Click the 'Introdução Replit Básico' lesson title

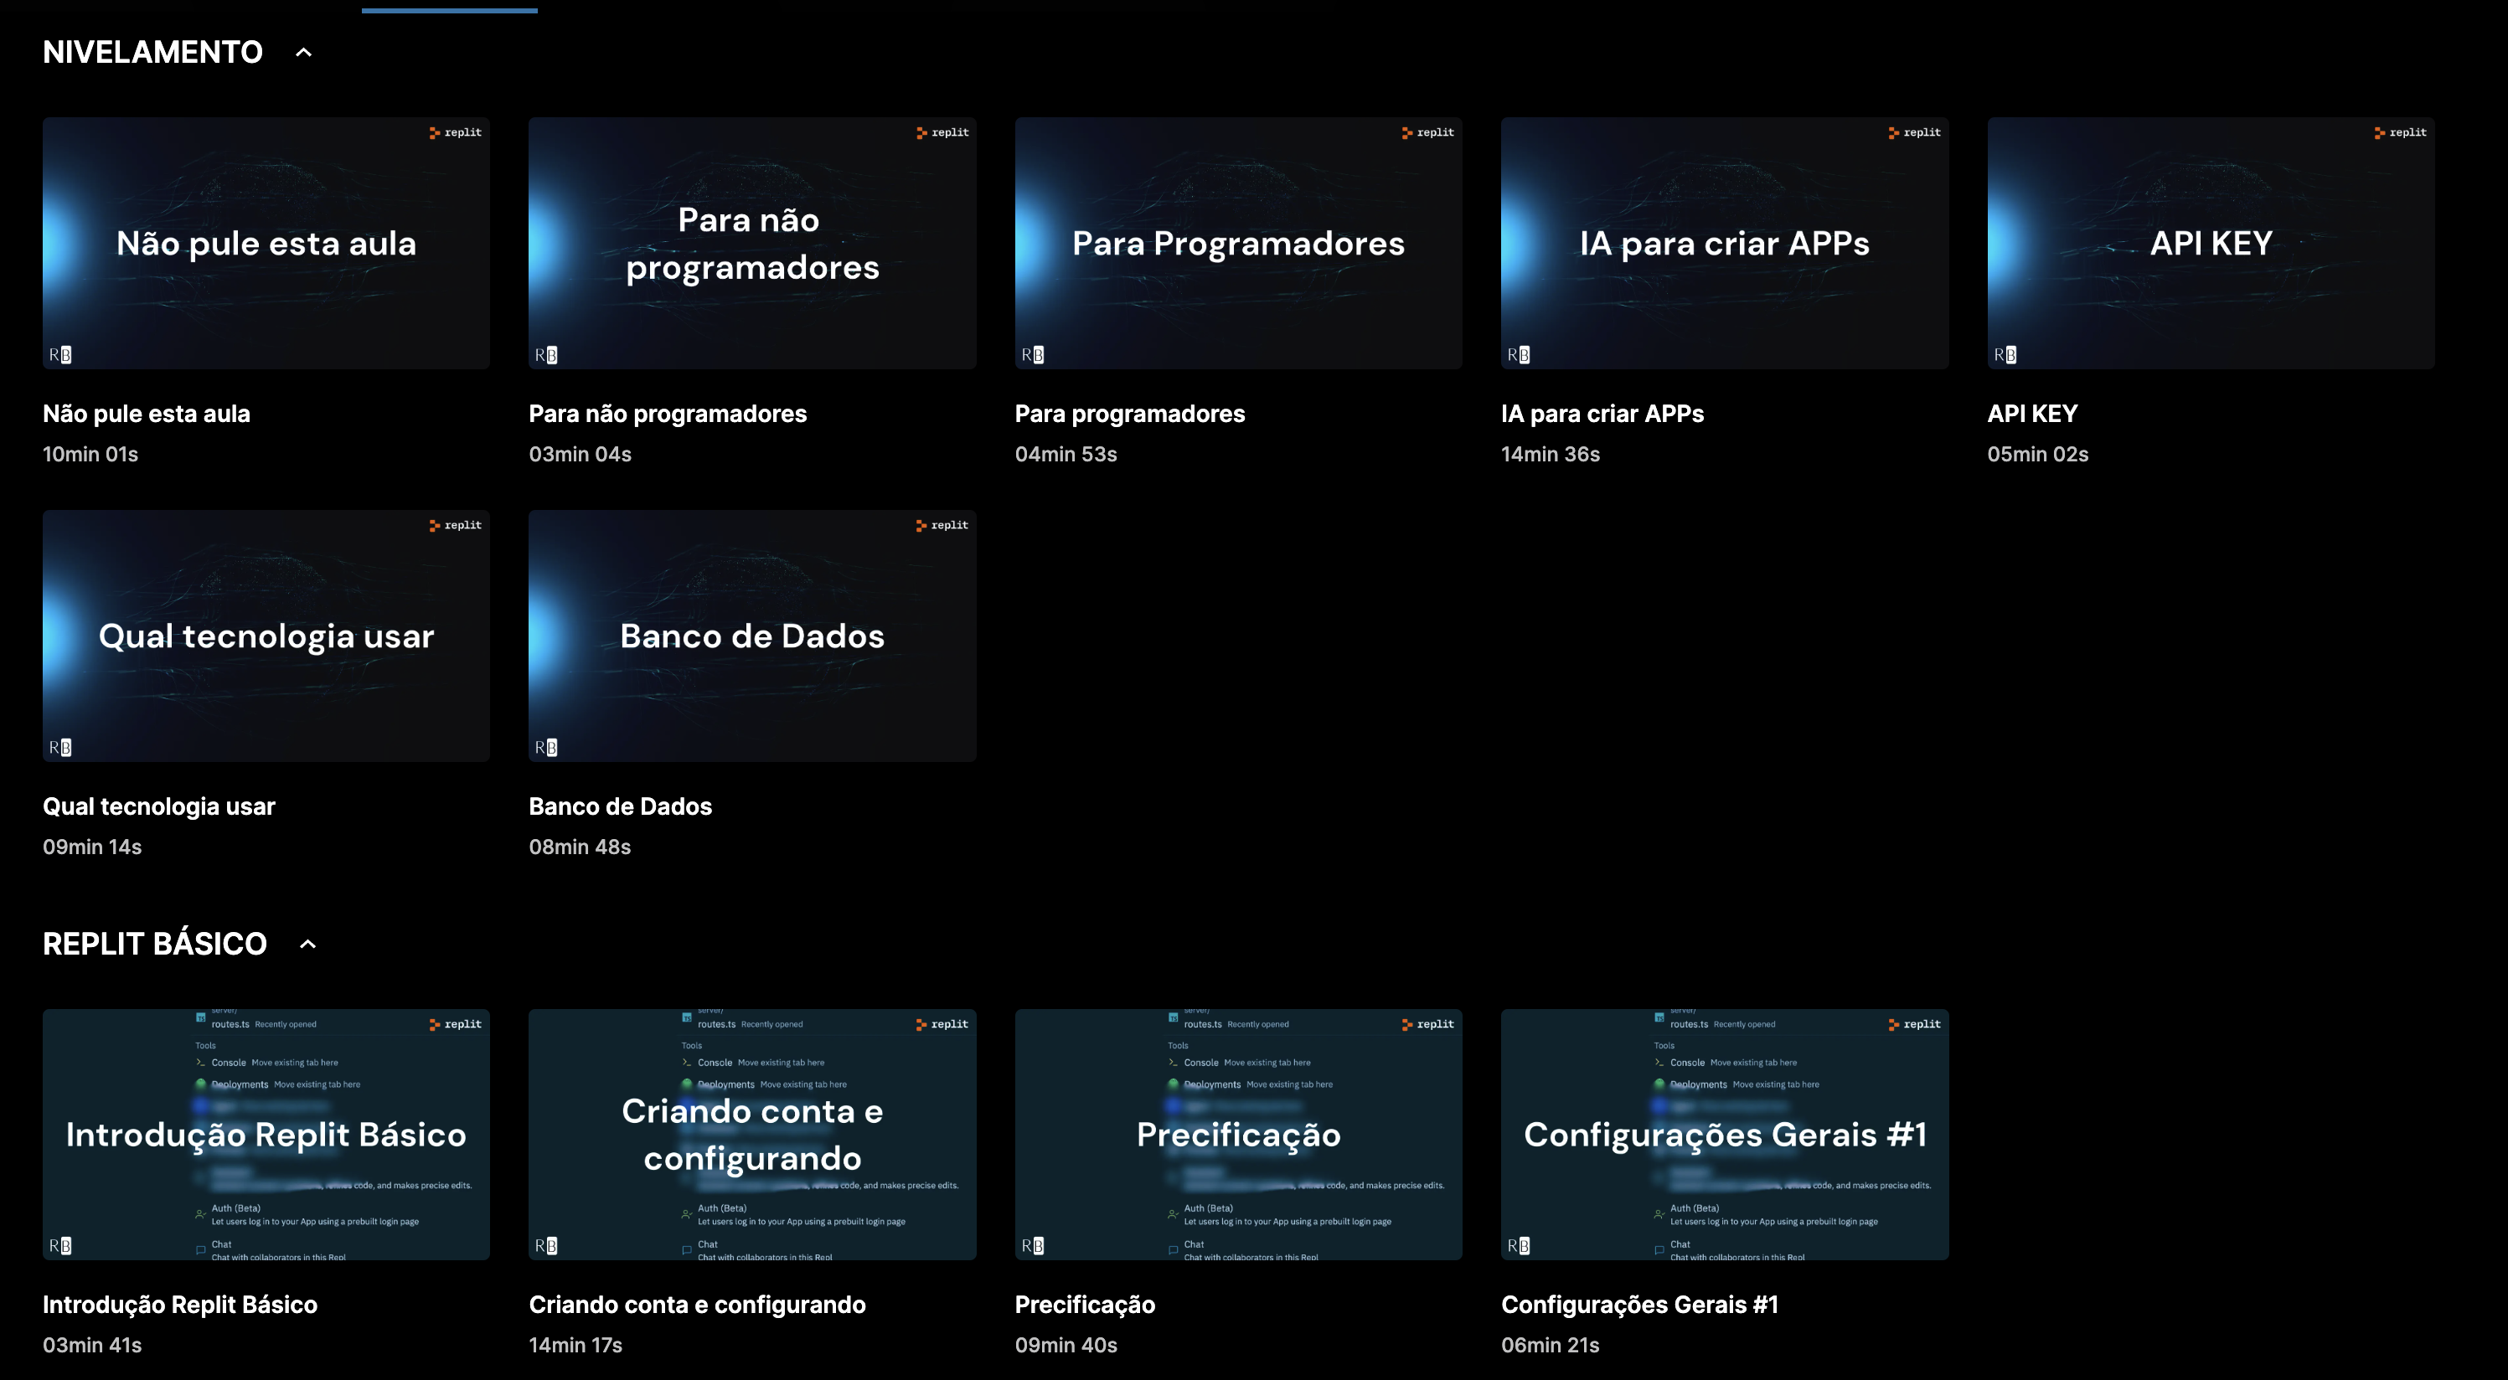point(180,1305)
